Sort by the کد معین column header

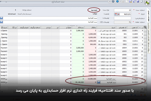tap(133, 28)
